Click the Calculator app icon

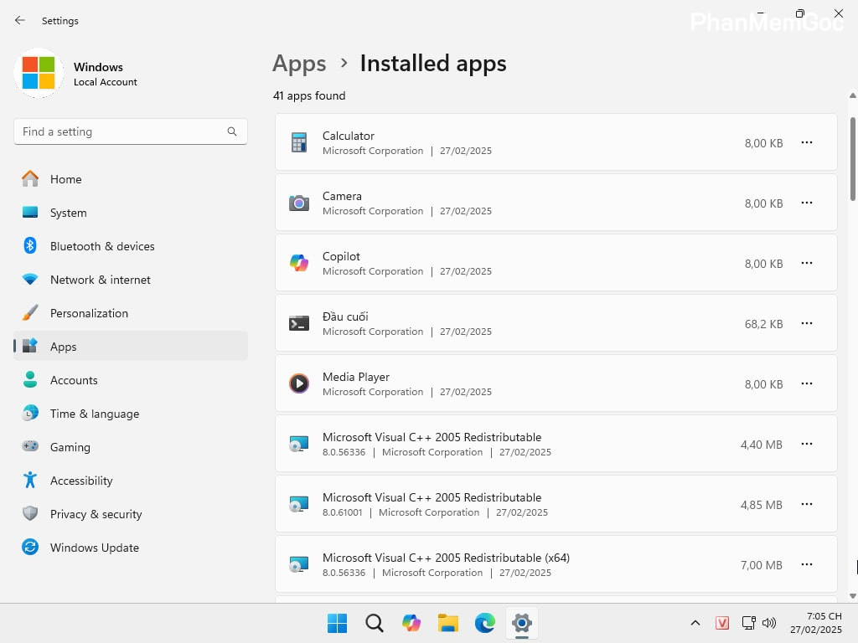[x=299, y=142]
